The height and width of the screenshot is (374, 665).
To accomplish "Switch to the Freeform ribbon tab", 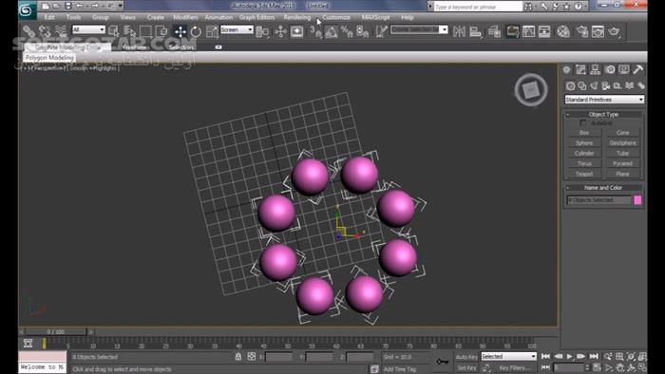I will click(135, 47).
